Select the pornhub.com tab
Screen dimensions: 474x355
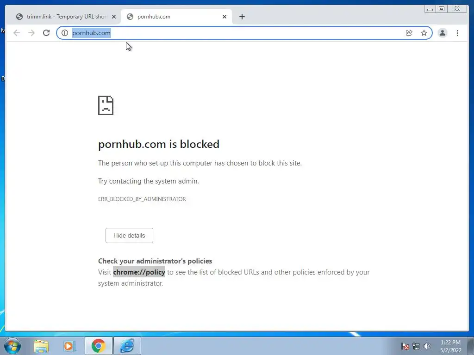[x=176, y=17]
